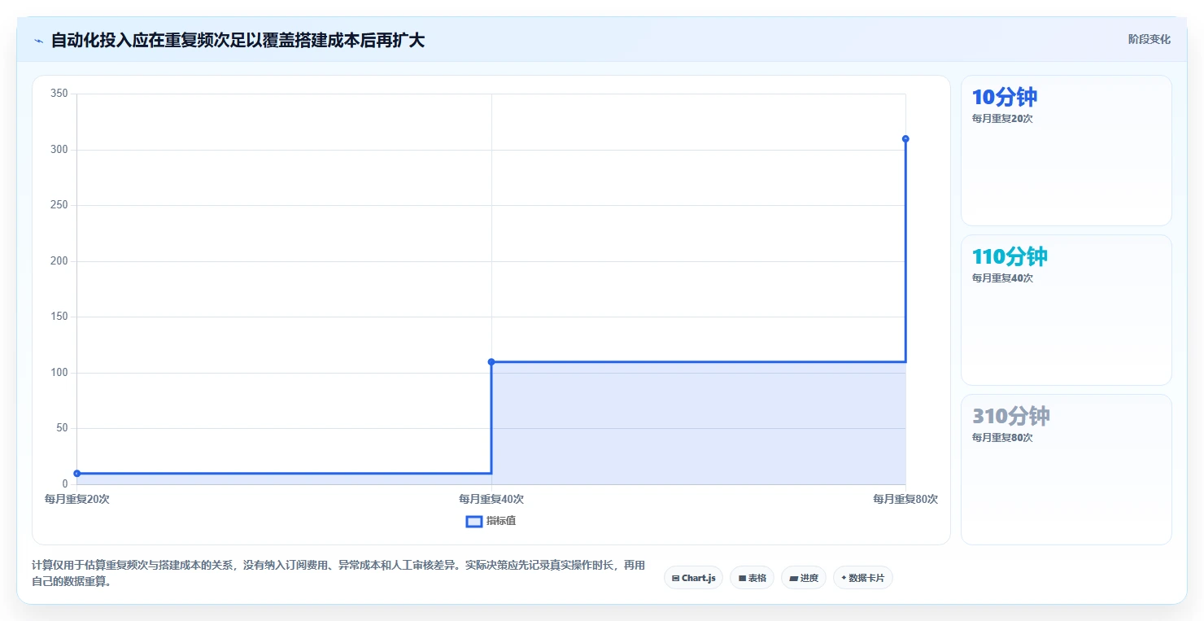This screenshot has height=621, width=1204.
Task: Select the data point at value 310
Action: (905, 138)
